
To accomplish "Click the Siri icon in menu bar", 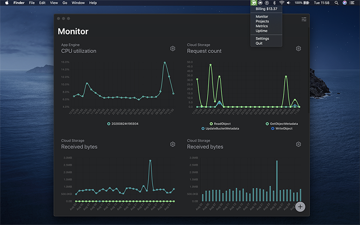I will click(x=345, y=3).
